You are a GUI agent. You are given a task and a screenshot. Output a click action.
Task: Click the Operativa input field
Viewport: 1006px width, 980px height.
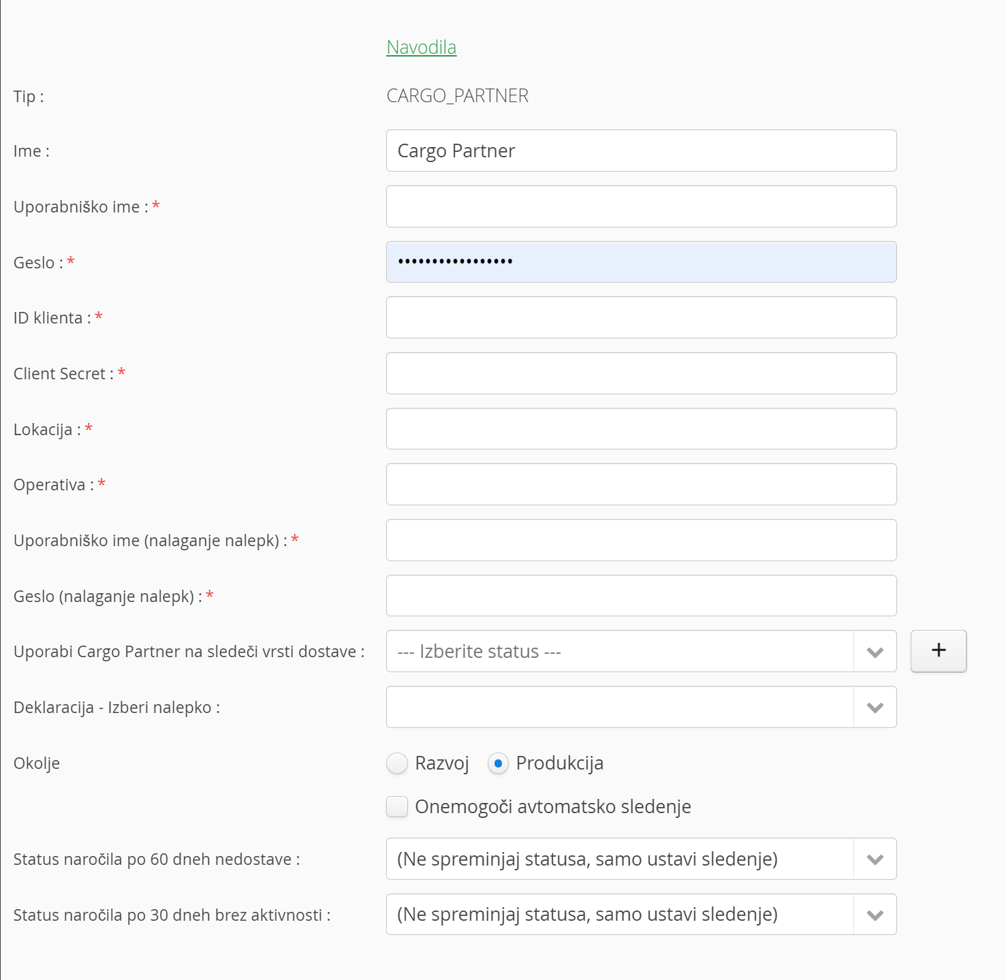(641, 484)
